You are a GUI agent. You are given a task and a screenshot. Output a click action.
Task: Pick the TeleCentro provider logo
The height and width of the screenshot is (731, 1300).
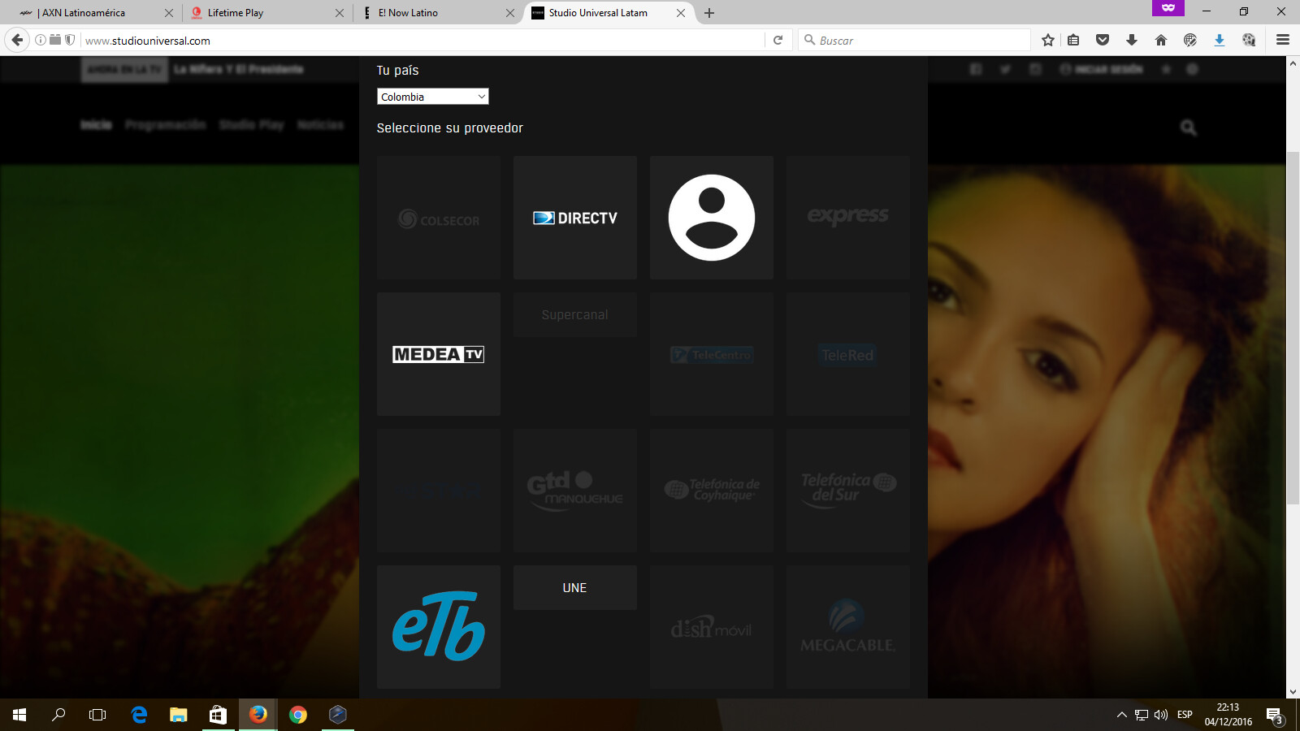click(x=712, y=354)
